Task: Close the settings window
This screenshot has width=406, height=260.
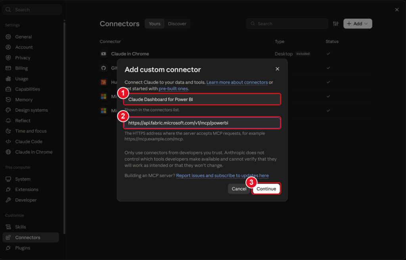Action: tap(397, 9)
